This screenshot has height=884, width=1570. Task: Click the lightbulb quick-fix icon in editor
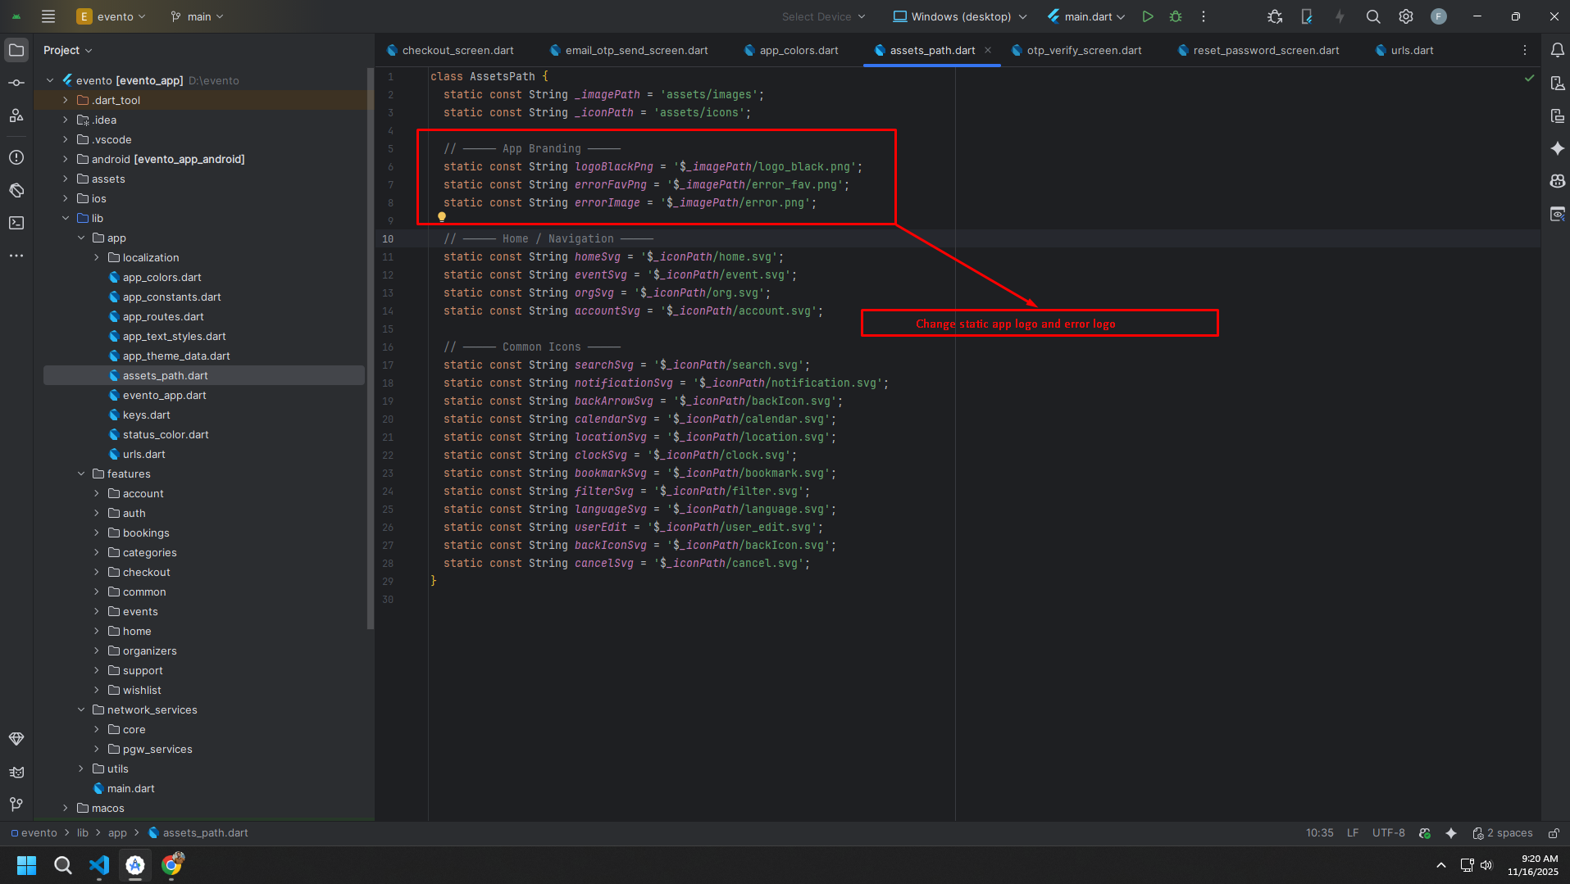click(x=442, y=217)
